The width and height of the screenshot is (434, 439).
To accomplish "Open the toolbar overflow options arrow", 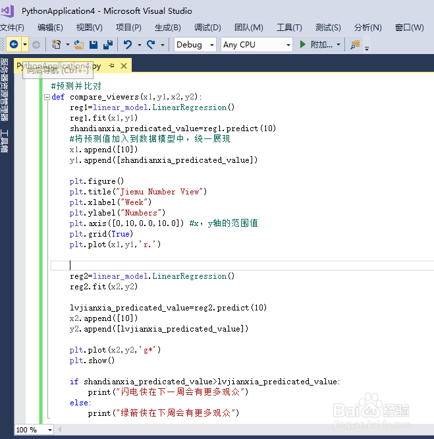I will [367, 48].
